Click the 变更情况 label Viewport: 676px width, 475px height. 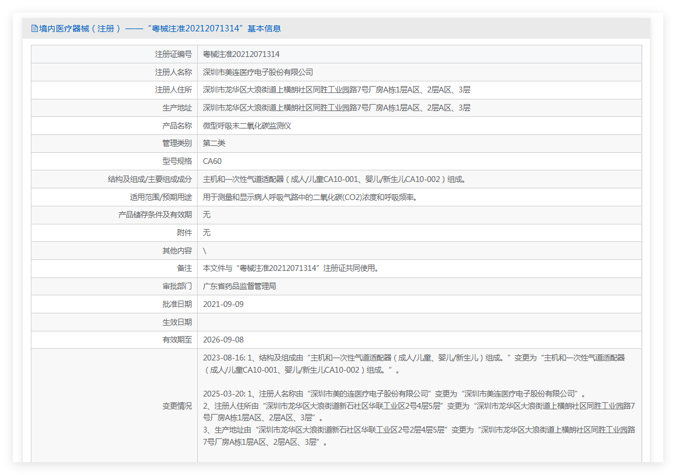(177, 406)
